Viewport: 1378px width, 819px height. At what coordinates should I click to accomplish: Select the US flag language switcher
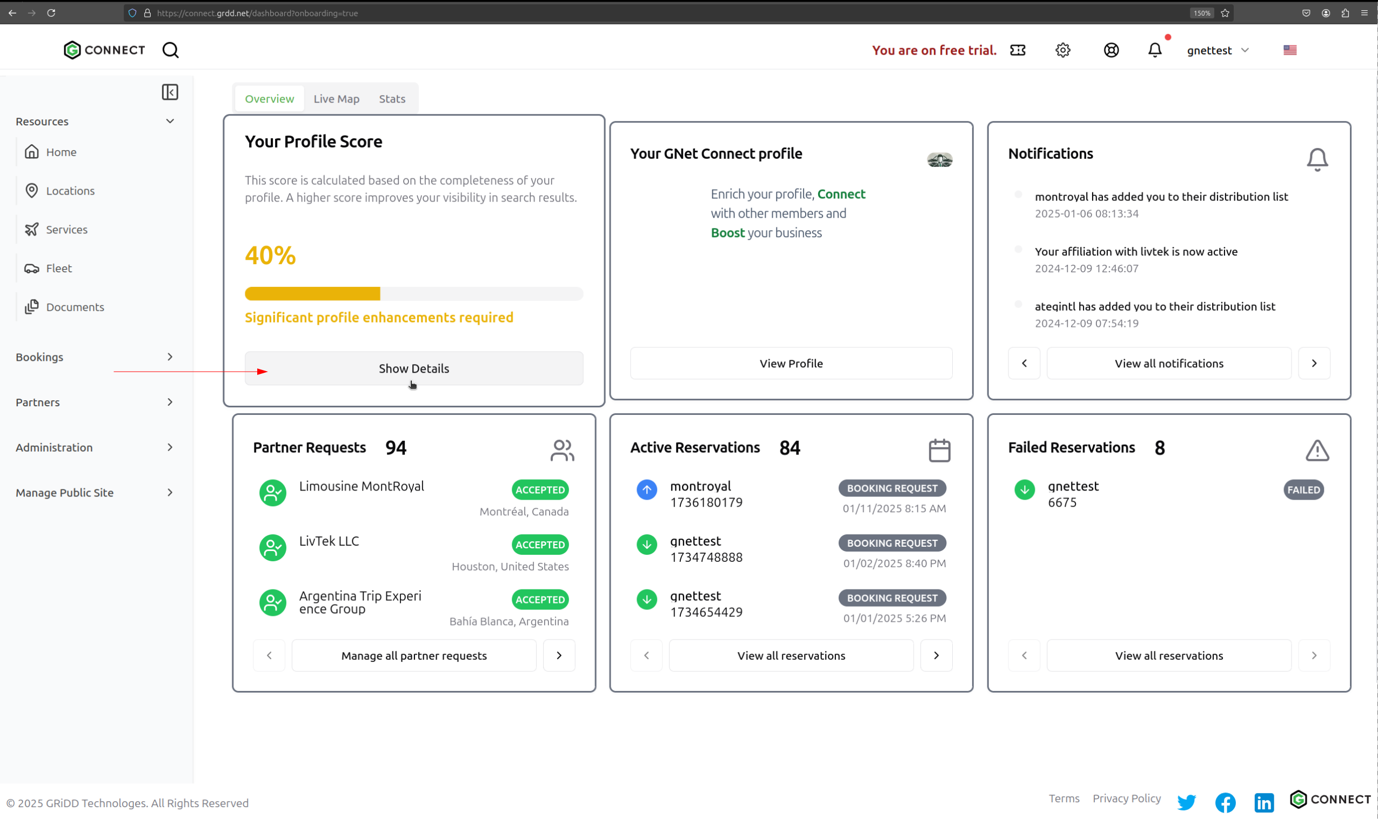[1290, 50]
